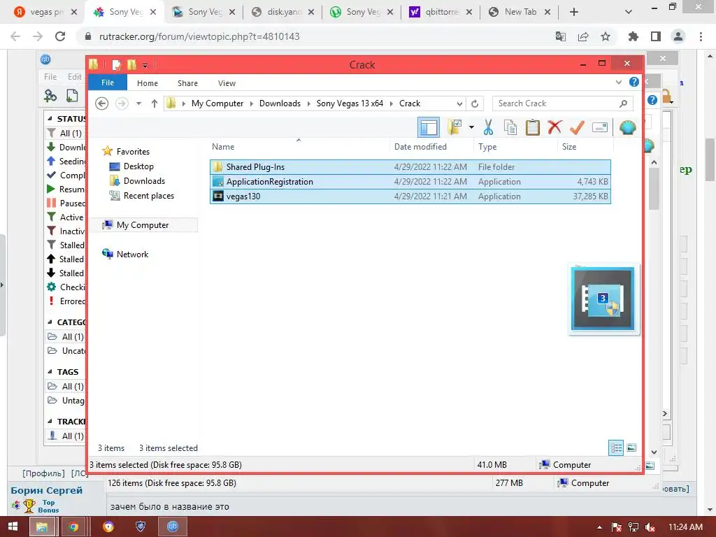Open recent locations dropdown arrow
The height and width of the screenshot is (537, 716).
(x=138, y=103)
